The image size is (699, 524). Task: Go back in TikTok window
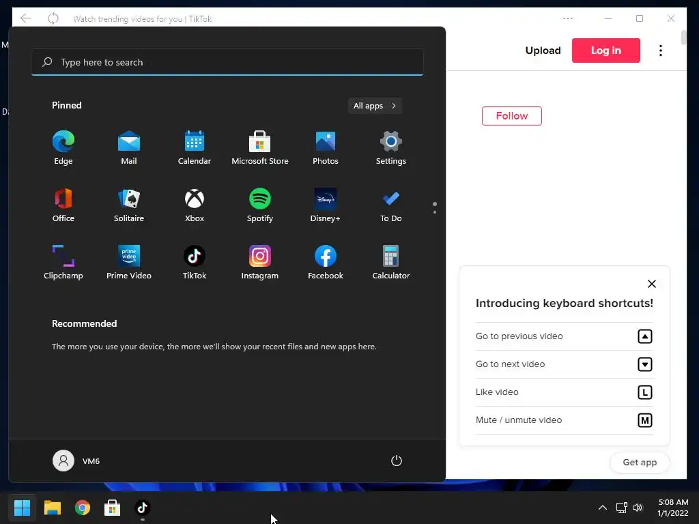(x=26, y=18)
